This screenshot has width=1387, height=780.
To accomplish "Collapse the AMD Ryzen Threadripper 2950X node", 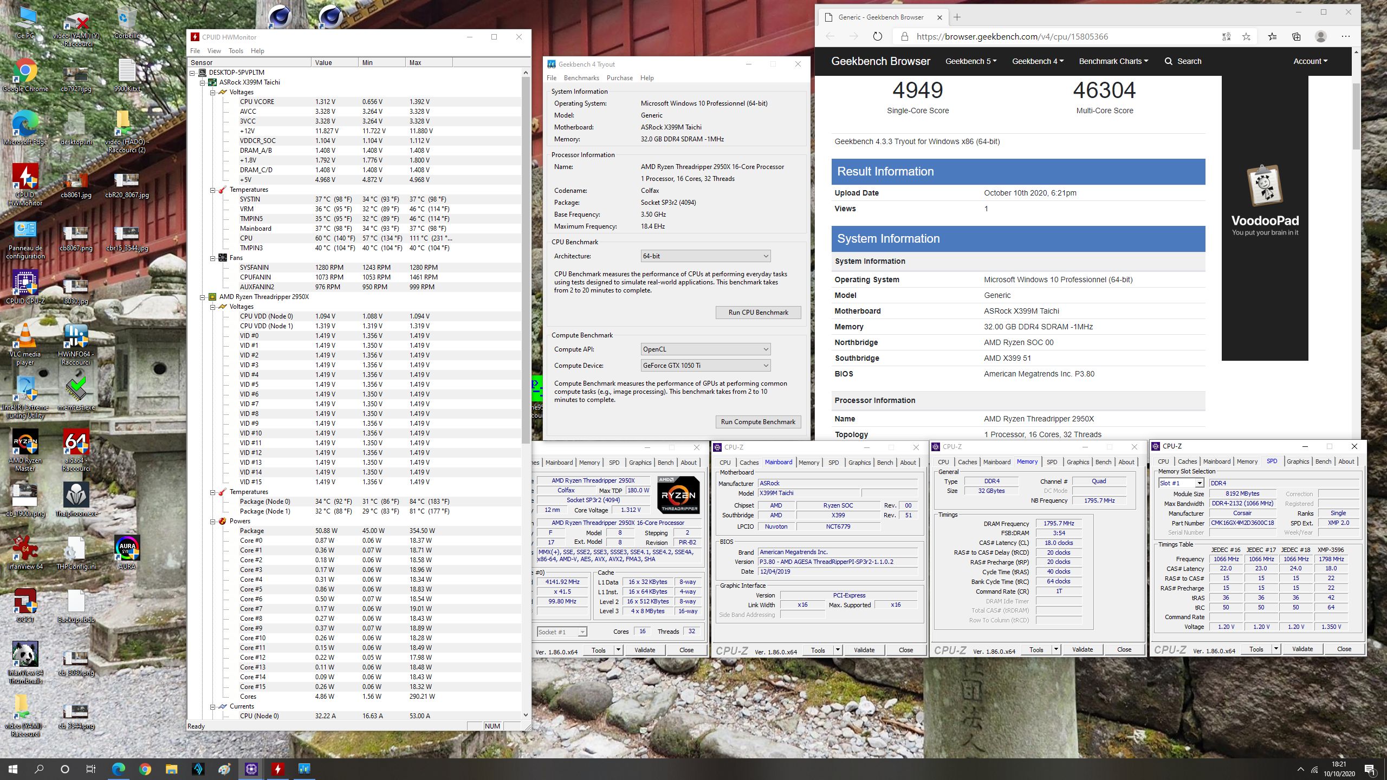I will coord(202,297).
